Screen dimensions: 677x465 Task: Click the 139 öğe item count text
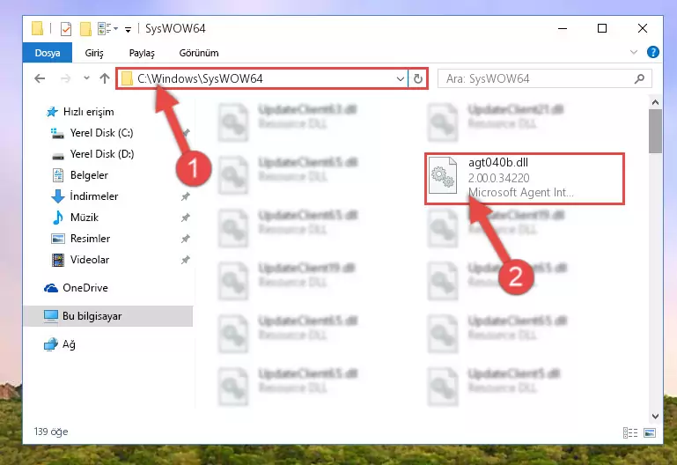[51, 432]
